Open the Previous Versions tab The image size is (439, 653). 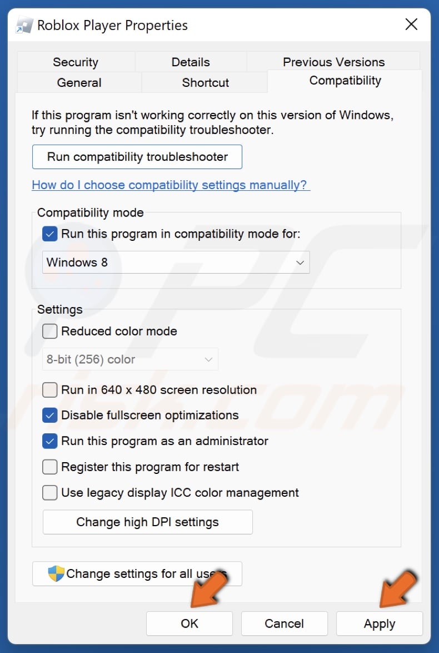333,62
